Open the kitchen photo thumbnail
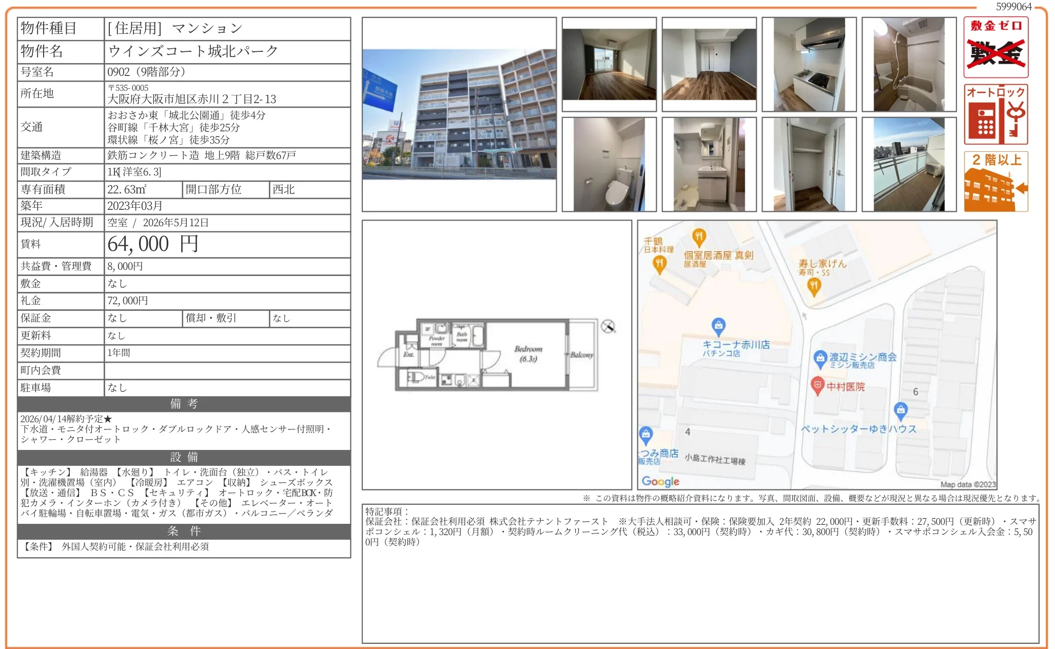The height and width of the screenshot is (649, 1055). point(809,64)
